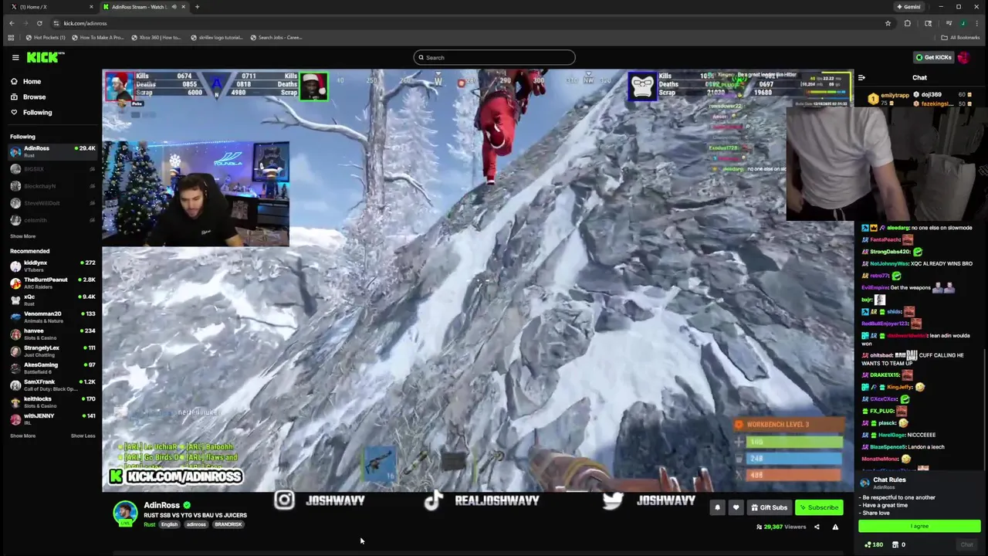This screenshot has height=556, width=988.
Task: Open the channel points 180 icon
Action: (873, 544)
